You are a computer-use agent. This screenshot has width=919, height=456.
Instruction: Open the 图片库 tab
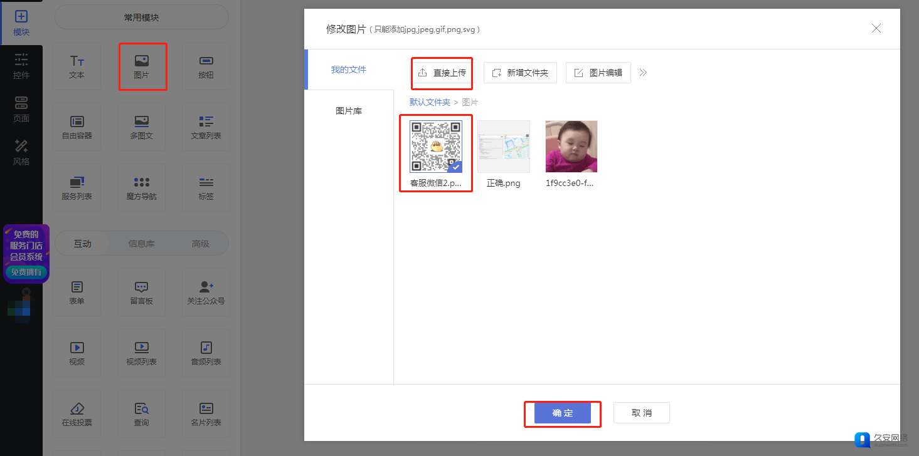tap(349, 111)
